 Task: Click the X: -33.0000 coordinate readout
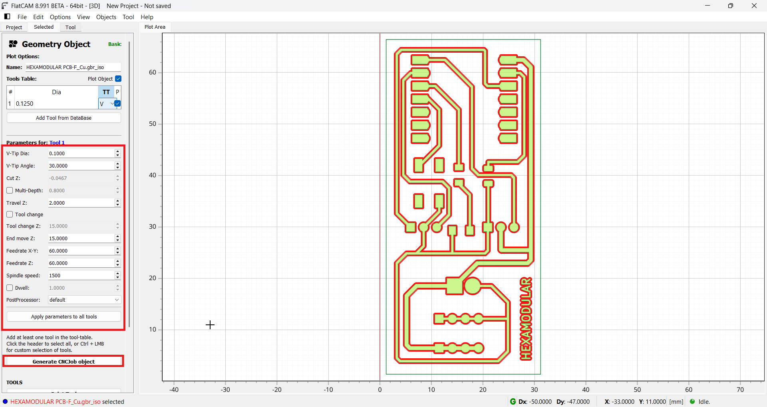(619, 401)
